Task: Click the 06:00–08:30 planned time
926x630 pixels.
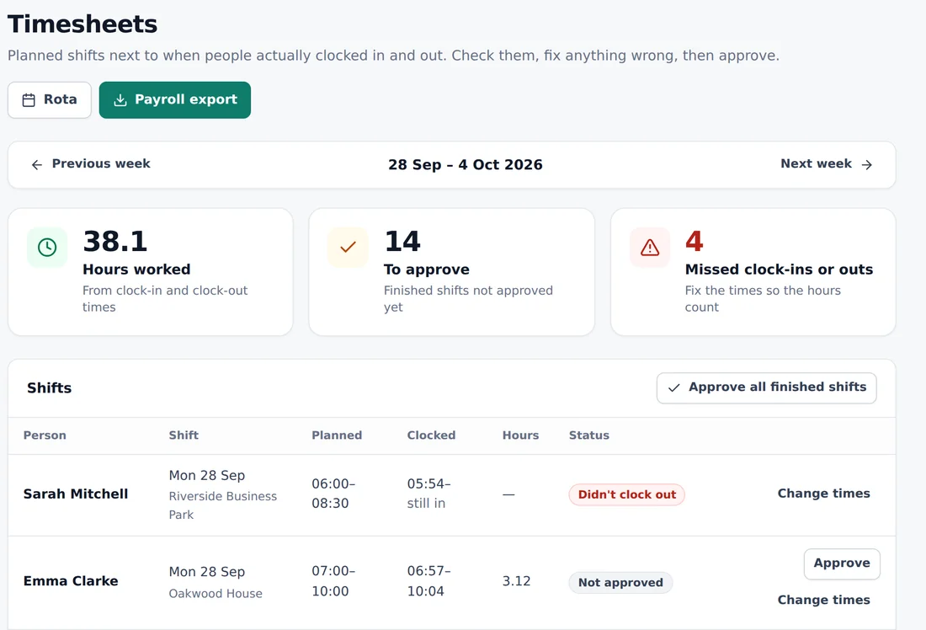Action: coord(333,494)
